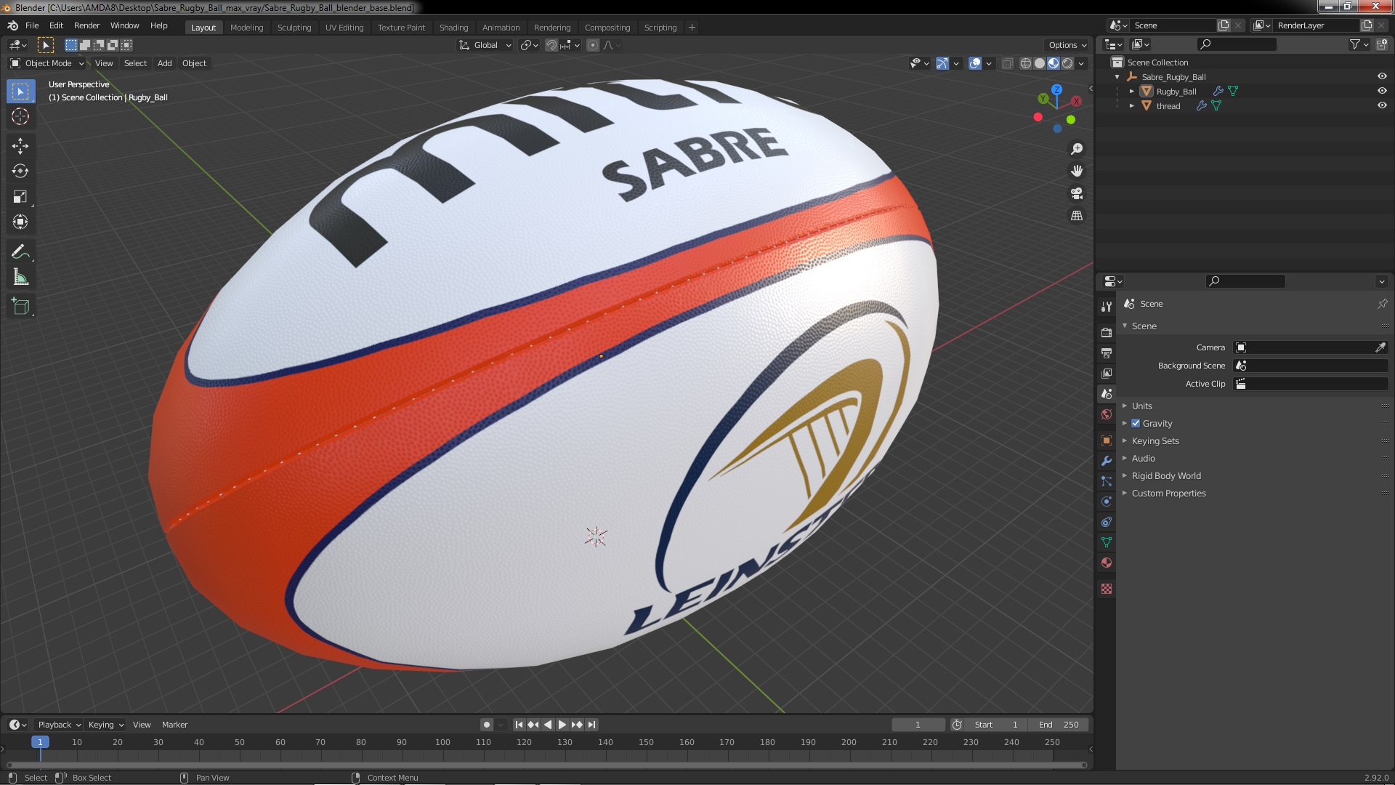Open the Object Data properties tab
Image resolution: width=1395 pixels, height=785 pixels.
click(1107, 542)
